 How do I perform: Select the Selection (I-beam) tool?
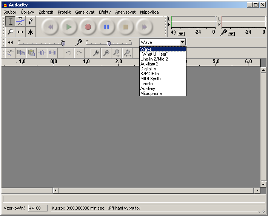pos(11,22)
